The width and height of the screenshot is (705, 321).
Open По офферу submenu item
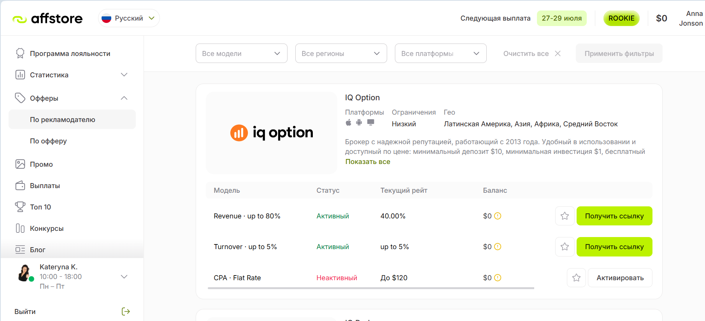(72, 141)
